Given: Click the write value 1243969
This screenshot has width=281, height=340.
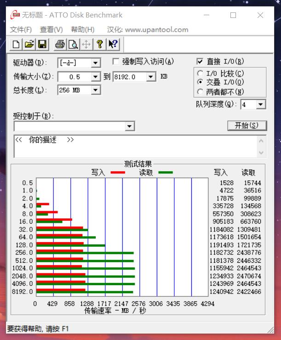Looking at the screenshot, I should click(221, 283).
